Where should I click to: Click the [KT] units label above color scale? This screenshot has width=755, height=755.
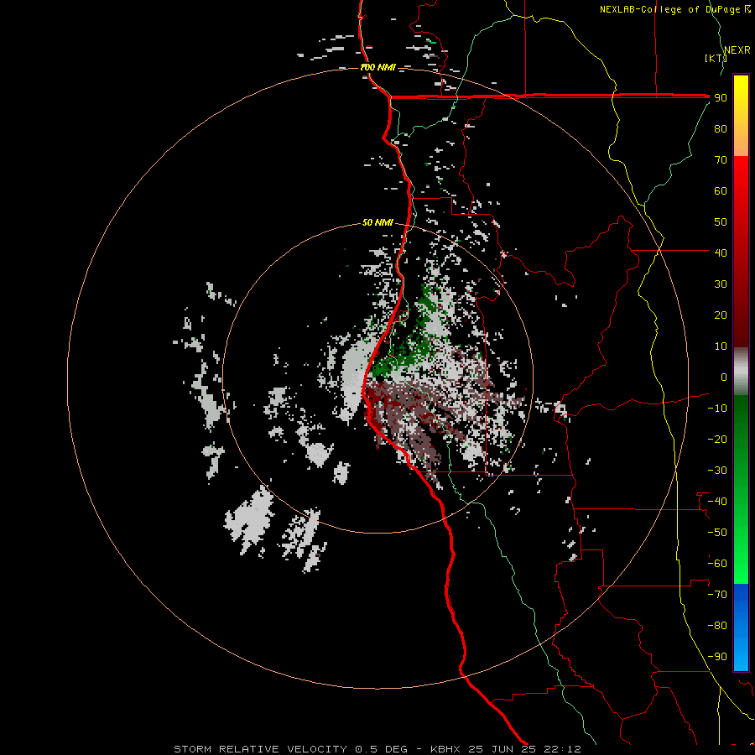pos(716,58)
